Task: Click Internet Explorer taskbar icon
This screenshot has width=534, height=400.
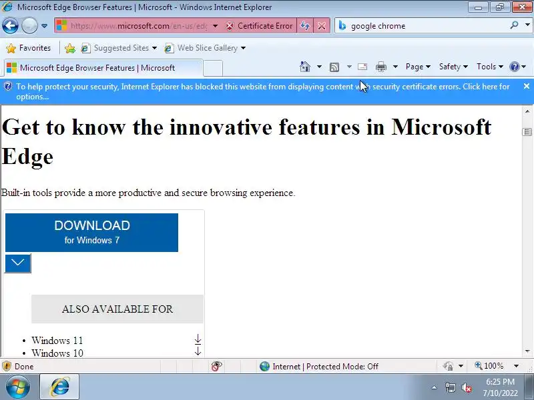Action: click(59, 387)
